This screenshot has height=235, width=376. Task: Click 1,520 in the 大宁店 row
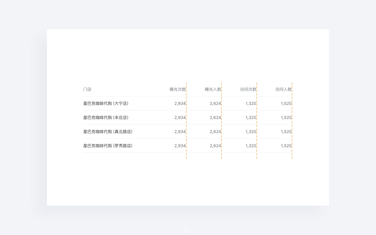[x=286, y=103]
